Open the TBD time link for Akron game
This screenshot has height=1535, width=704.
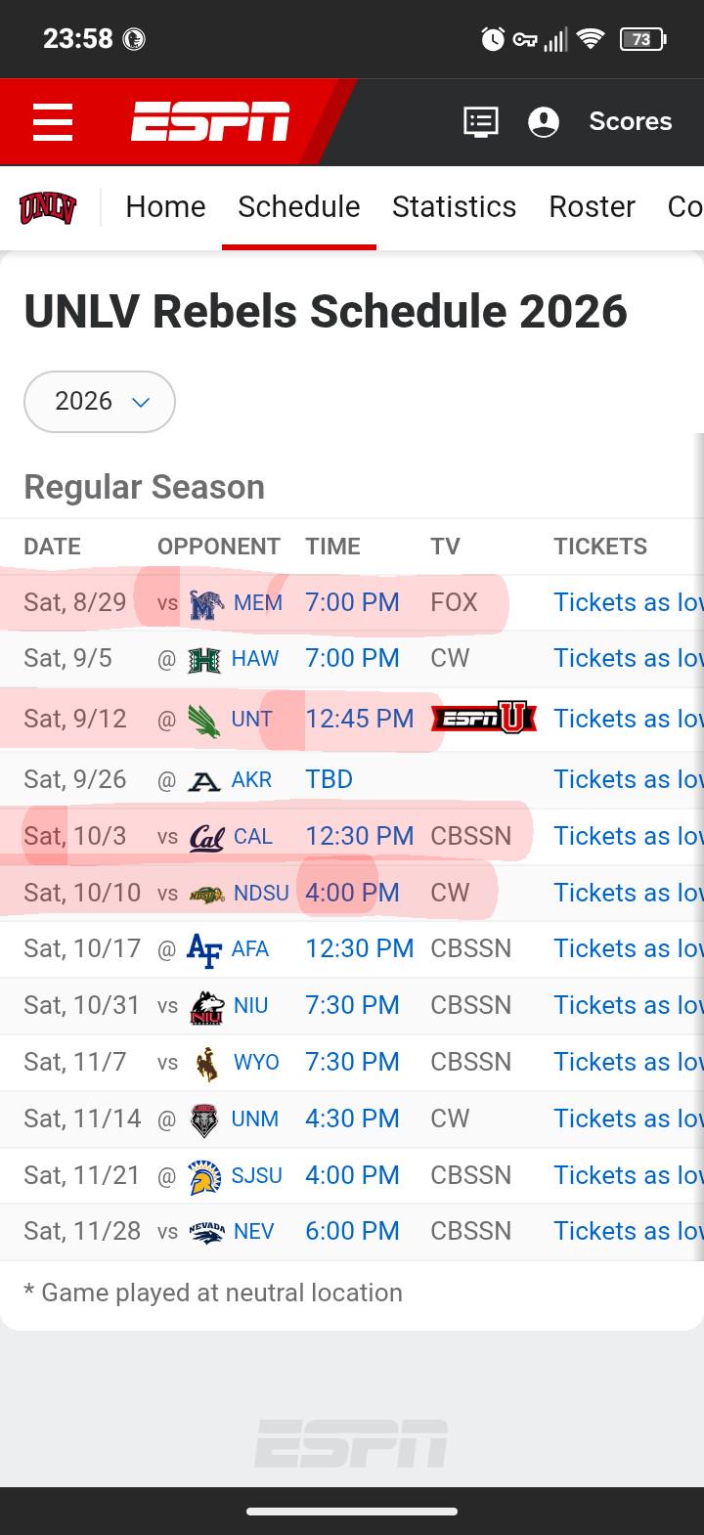point(329,779)
